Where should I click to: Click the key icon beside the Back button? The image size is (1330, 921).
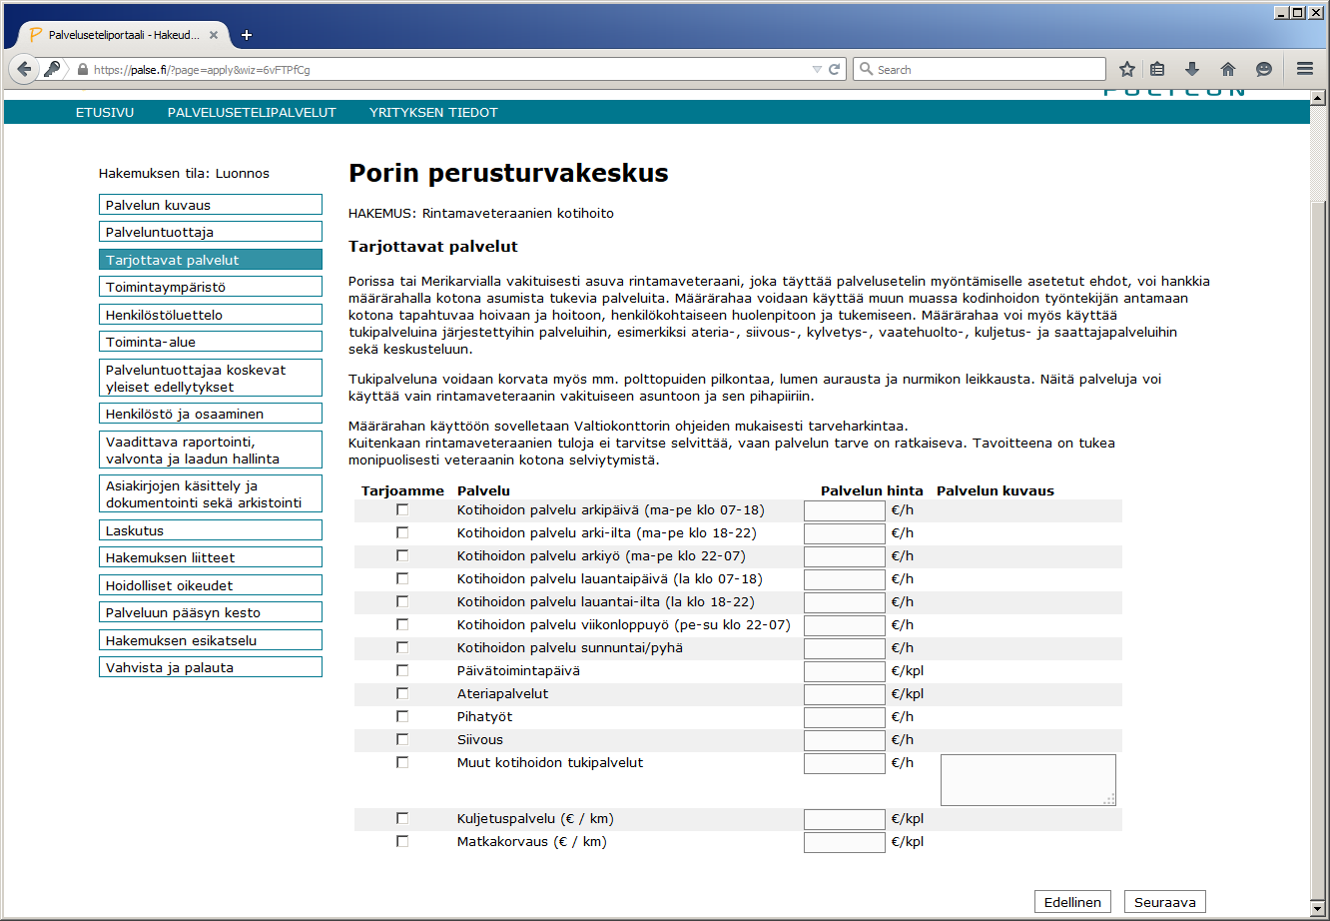(x=53, y=70)
